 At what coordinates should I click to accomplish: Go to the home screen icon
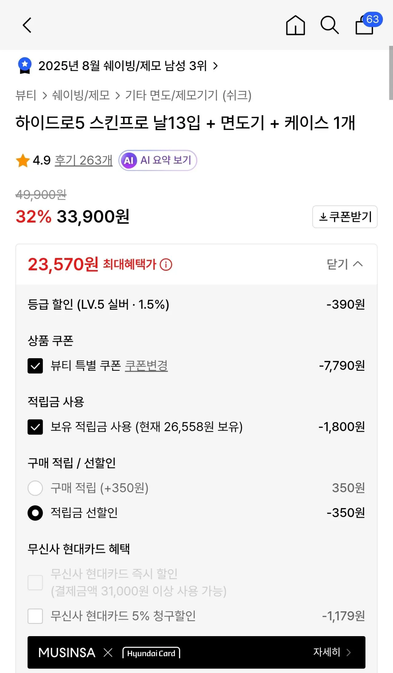295,25
